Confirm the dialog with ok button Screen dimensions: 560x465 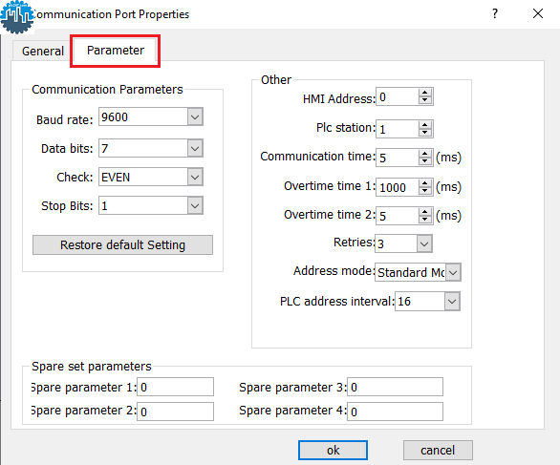click(x=333, y=450)
